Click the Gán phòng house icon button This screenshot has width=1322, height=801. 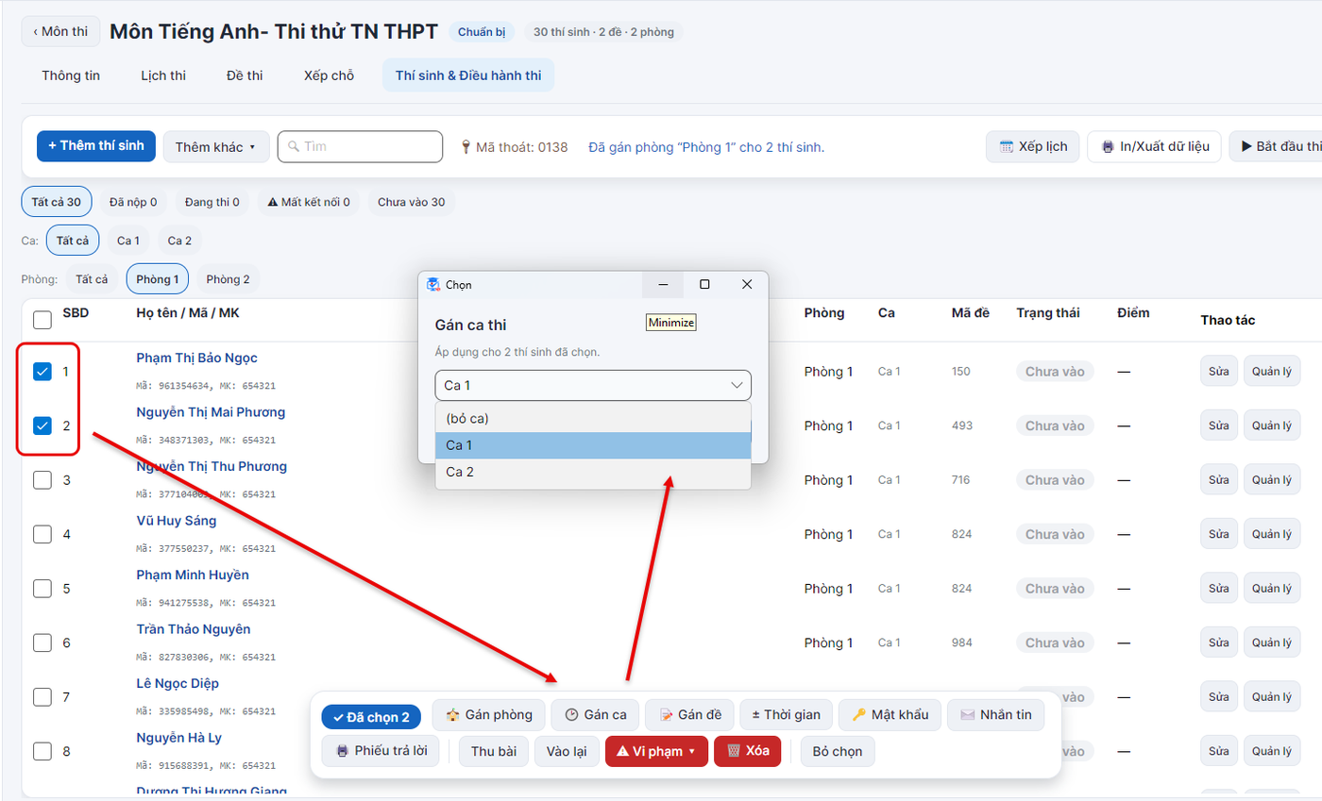pyautogui.click(x=488, y=715)
